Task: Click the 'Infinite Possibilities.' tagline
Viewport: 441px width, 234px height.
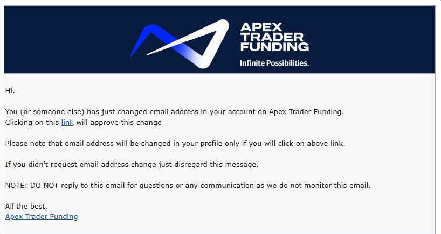Action: coord(274,63)
